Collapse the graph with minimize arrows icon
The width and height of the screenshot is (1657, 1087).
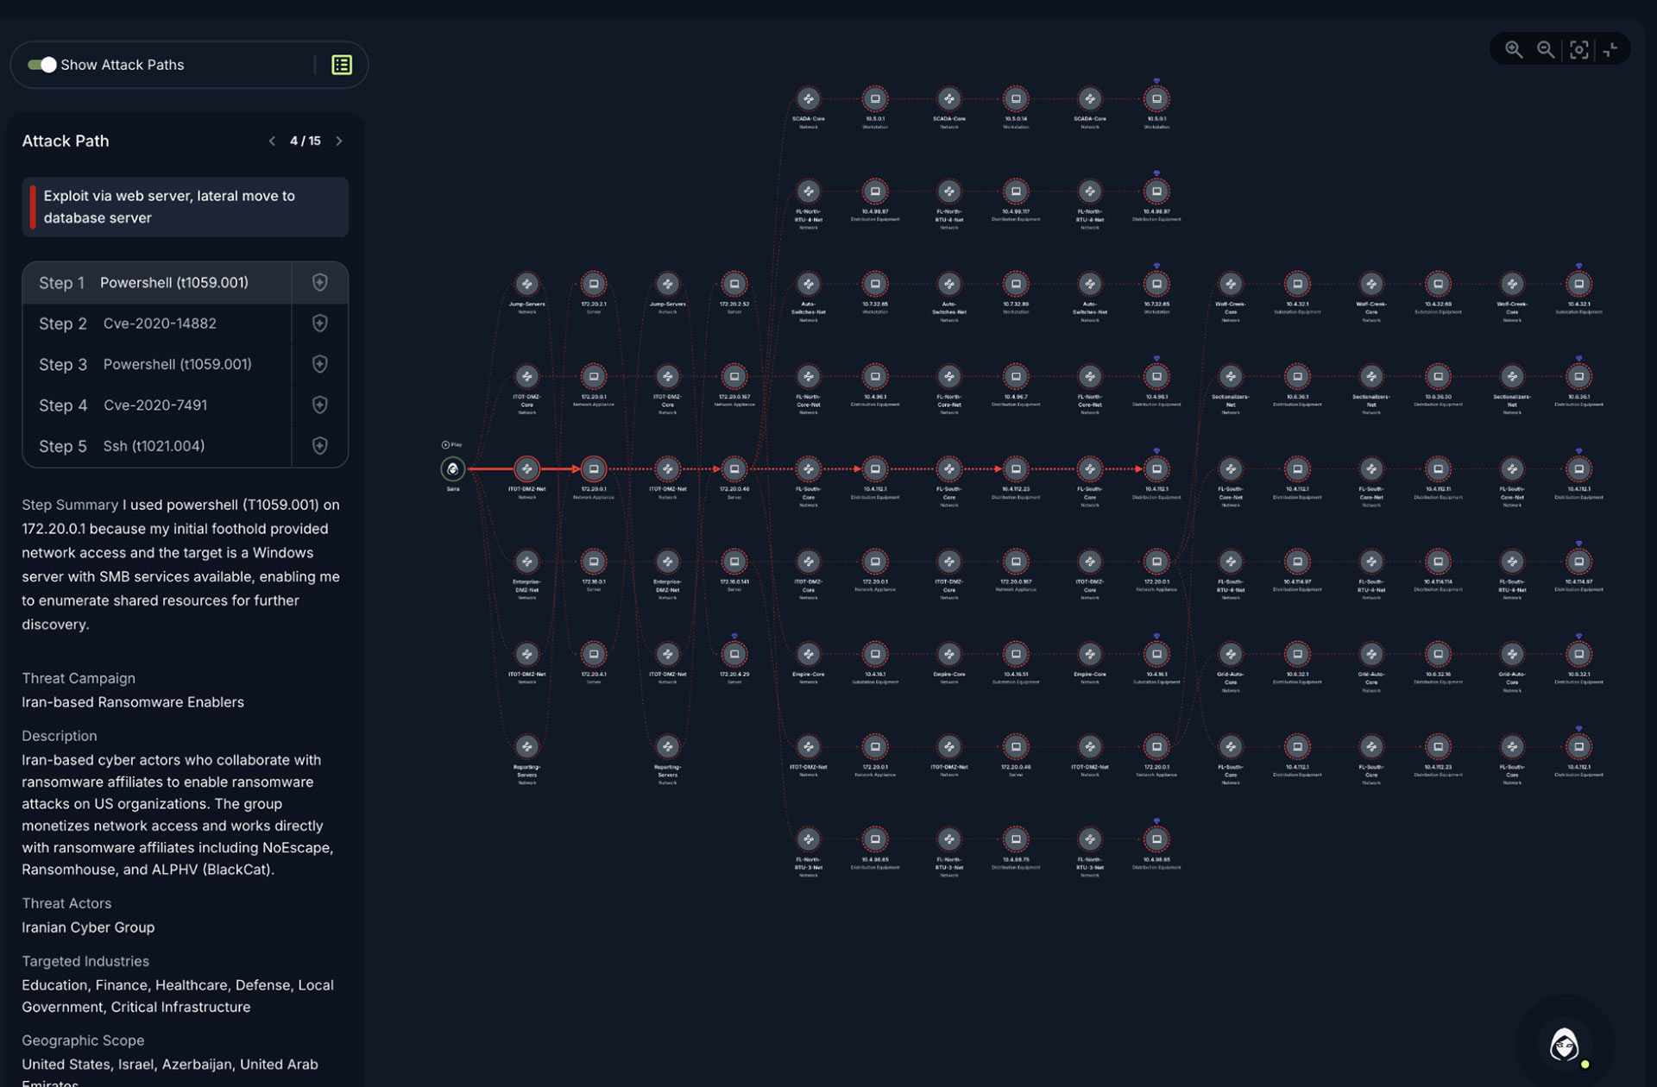[x=1610, y=50]
